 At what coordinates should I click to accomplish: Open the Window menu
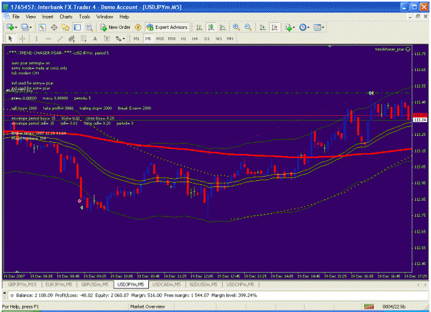(x=105, y=17)
